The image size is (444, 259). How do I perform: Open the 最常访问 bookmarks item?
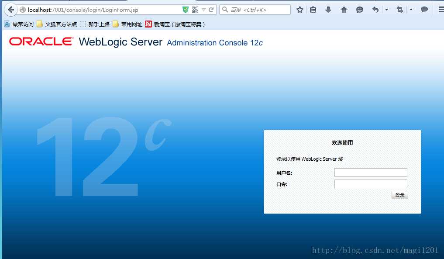coord(19,24)
